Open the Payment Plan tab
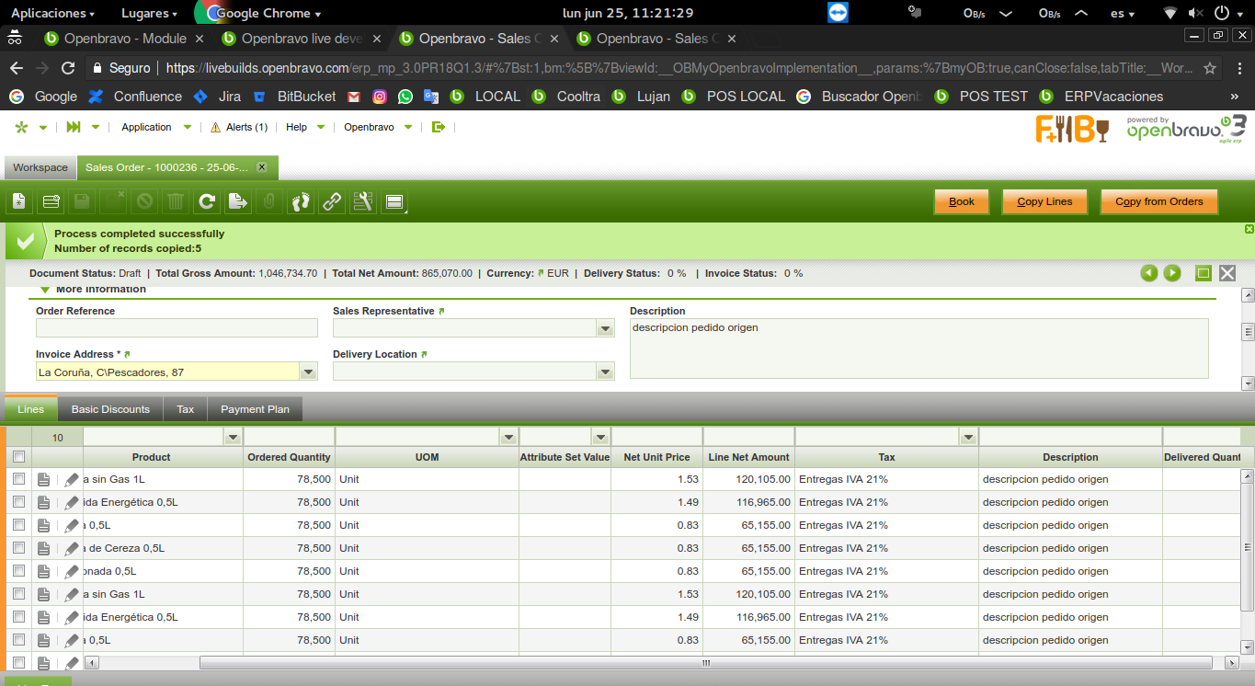This screenshot has height=686, width=1255. tap(255, 409)
